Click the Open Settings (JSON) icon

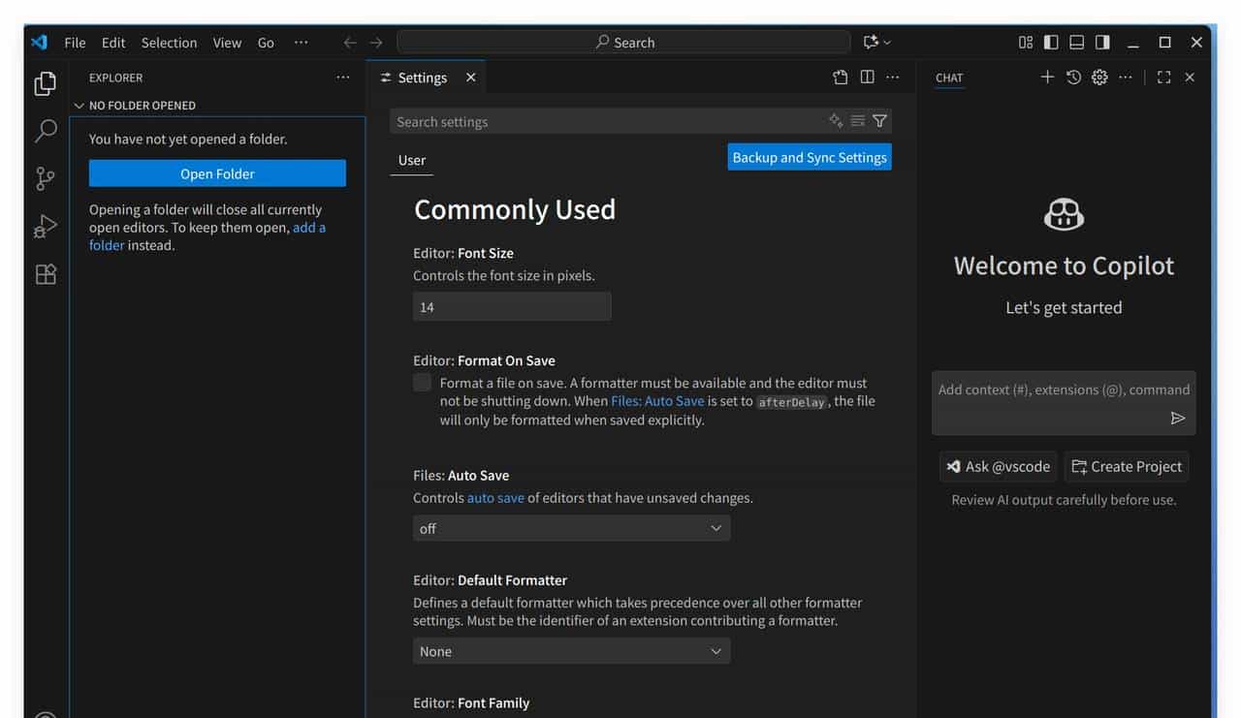(841, 78)
